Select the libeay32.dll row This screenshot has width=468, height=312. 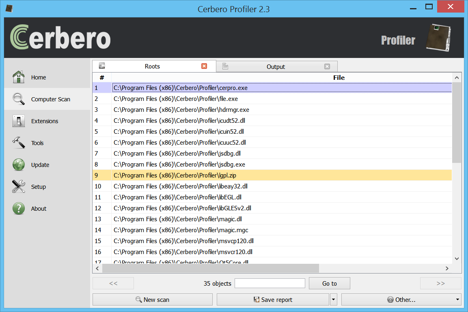272,186
